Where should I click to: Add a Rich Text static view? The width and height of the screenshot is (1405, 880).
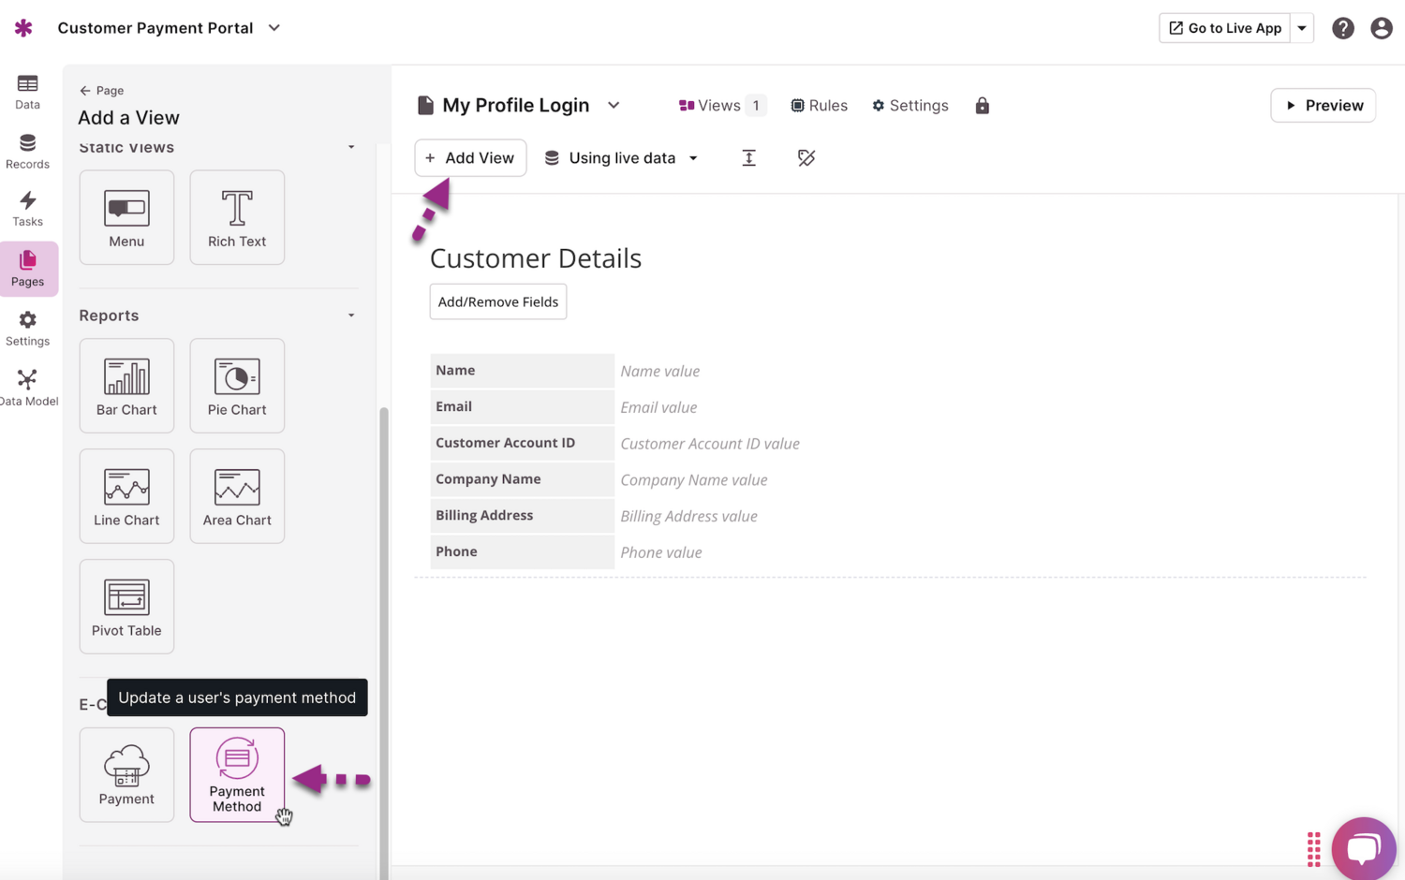coord(236,217)
